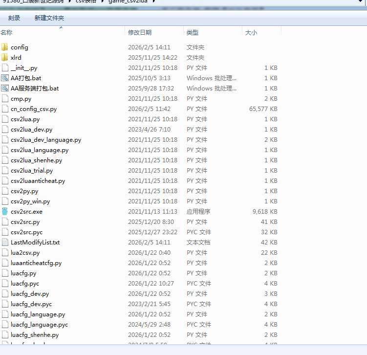Image resolution: width=367 pixels, height=355 pixels.
Task: Click the csv2src.exe application icon
Action: coord(5,212)
